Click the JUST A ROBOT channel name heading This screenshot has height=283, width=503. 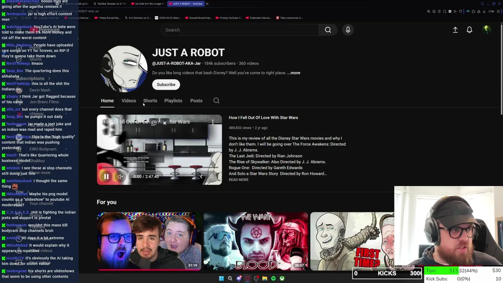click(x=188, y=53)
